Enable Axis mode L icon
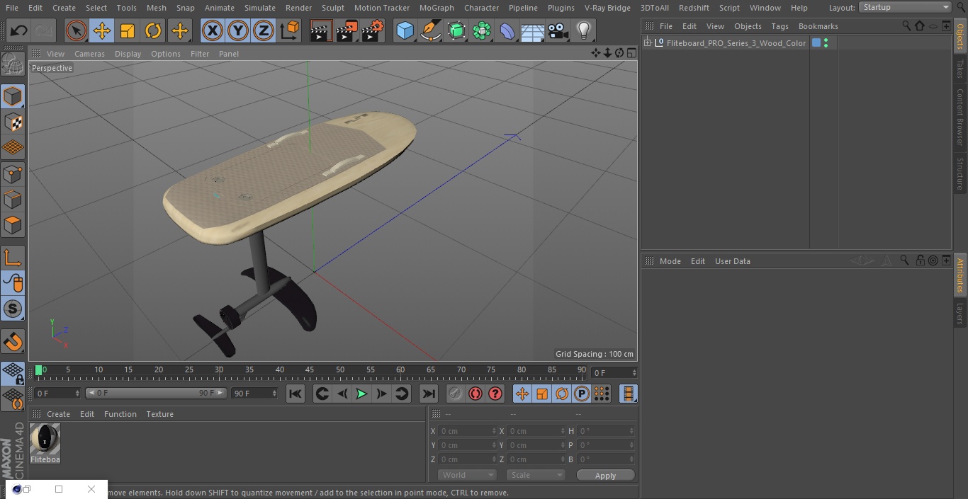The width and height of the screenshot is (968, 499). pyautogui.click(x=13, y=258)
